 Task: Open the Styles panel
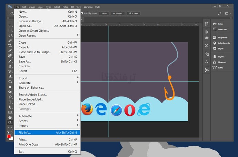point(218,49)
